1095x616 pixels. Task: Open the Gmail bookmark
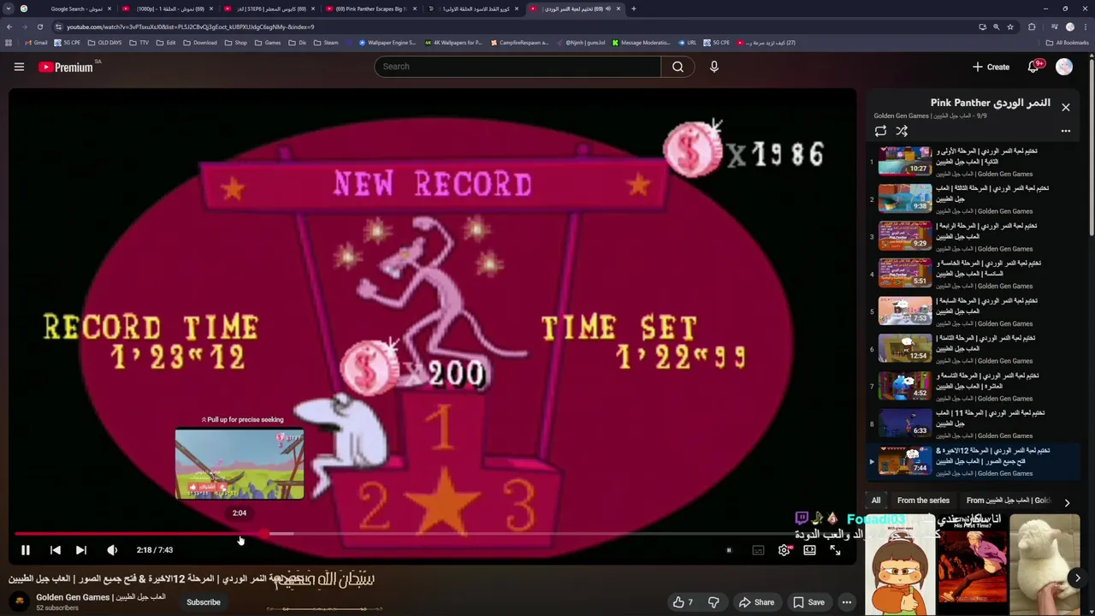pyautogui.click(x=36, y=43)
